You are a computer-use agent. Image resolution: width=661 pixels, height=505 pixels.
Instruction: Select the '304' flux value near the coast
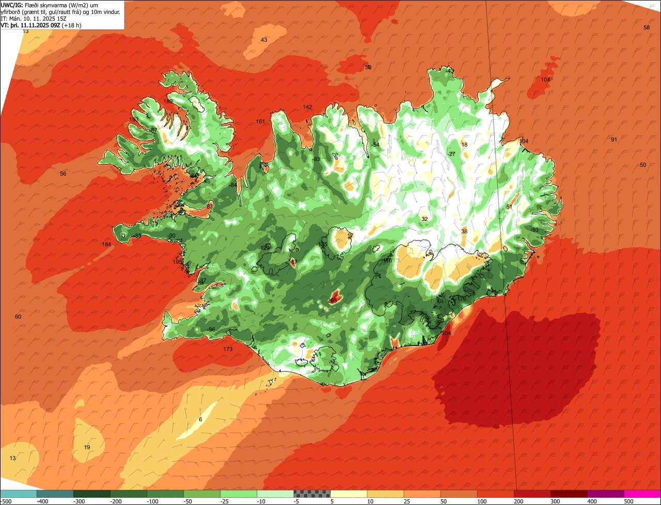click(x=446, y=333)
